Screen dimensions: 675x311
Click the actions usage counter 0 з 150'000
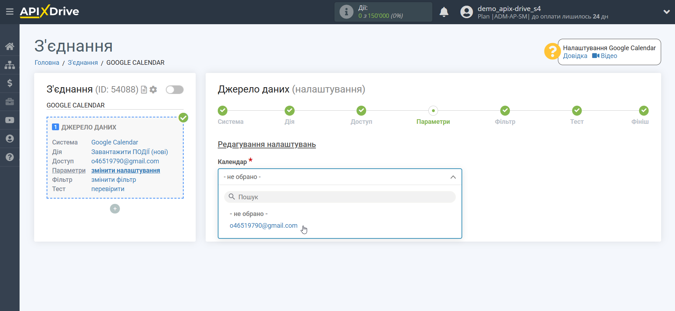tap(381, 16)
